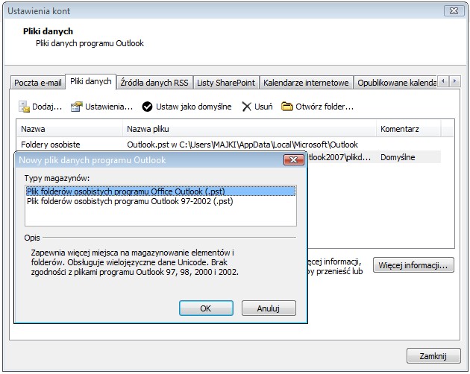Switch to the Poczta e-mail tab

click(38, 81)
